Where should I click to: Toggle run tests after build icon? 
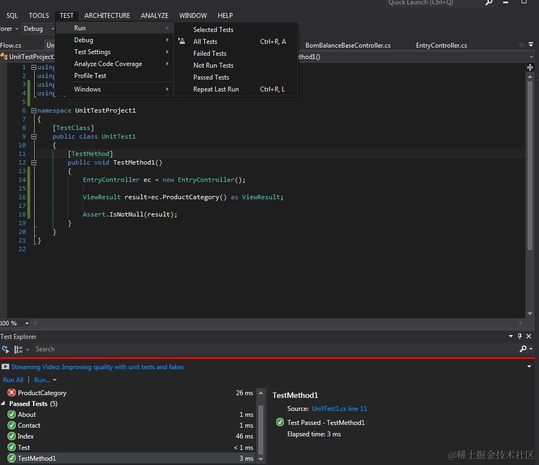[x=5, y=349]
